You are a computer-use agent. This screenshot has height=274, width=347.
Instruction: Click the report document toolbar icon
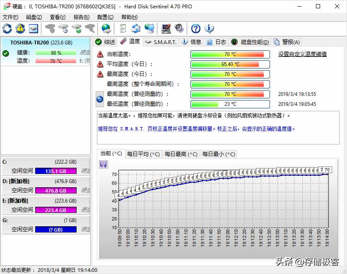(x=123, y=29)
